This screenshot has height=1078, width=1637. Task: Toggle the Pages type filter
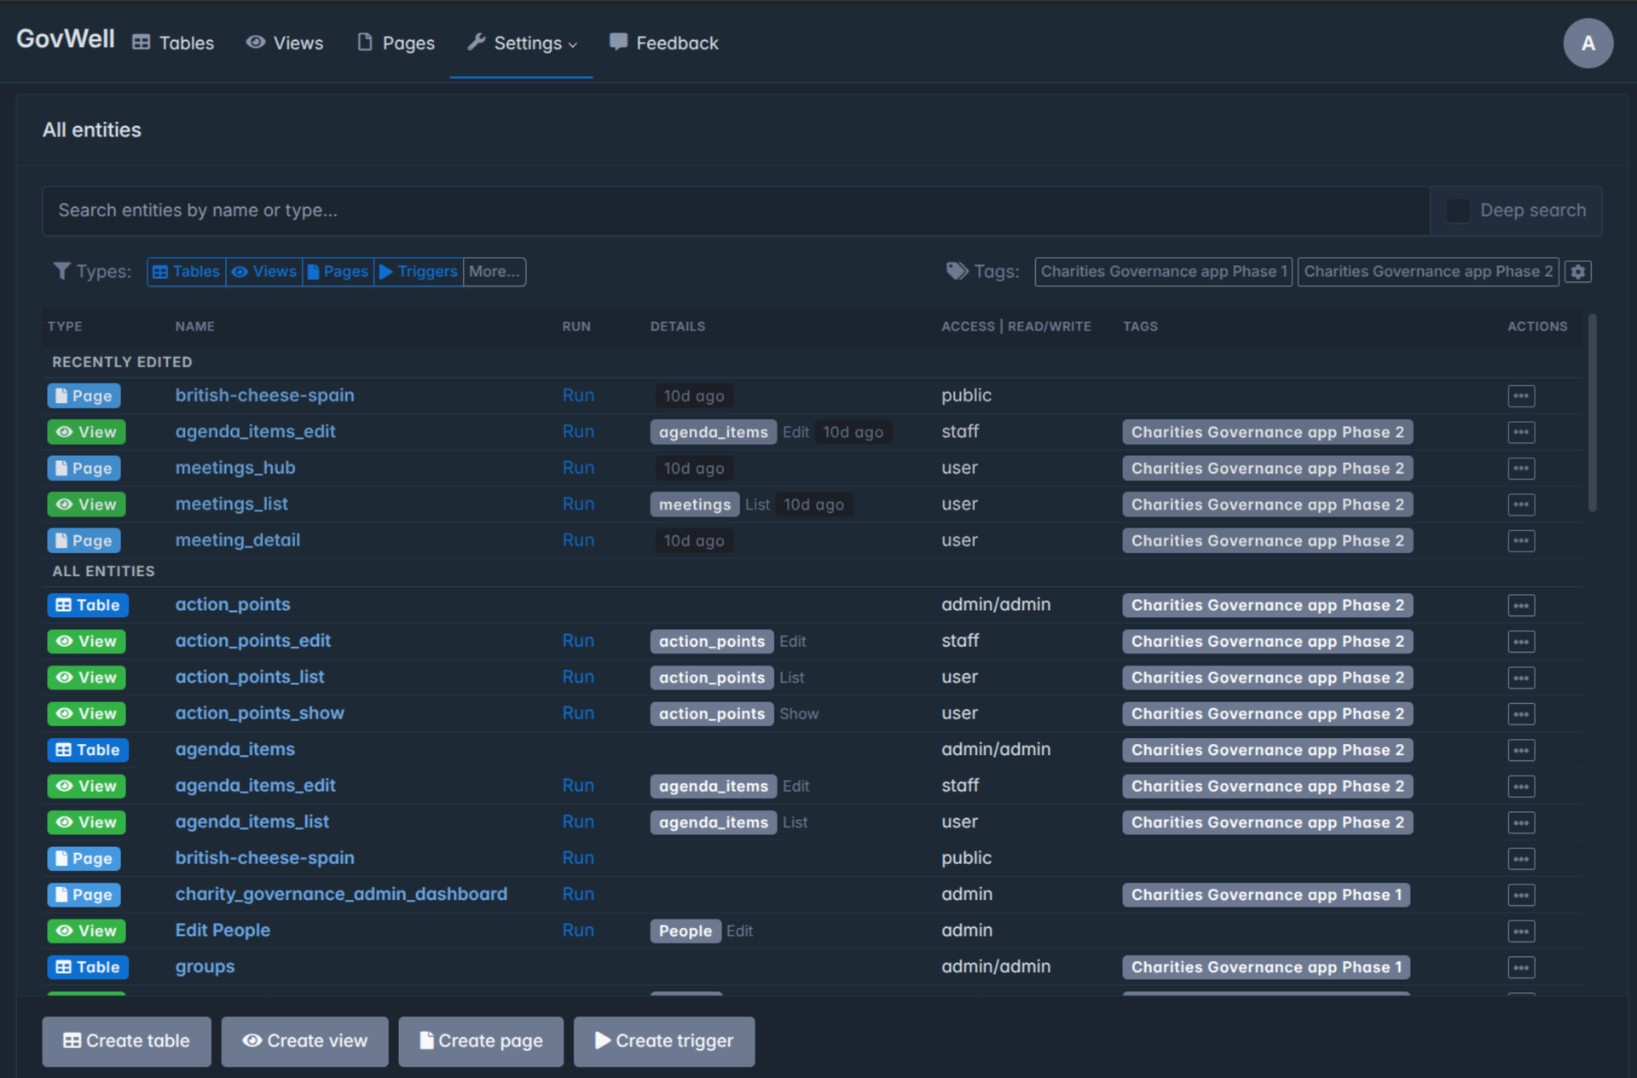338,272
